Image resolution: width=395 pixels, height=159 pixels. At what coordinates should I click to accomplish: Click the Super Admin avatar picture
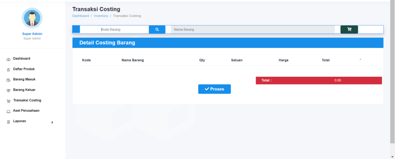32,18
